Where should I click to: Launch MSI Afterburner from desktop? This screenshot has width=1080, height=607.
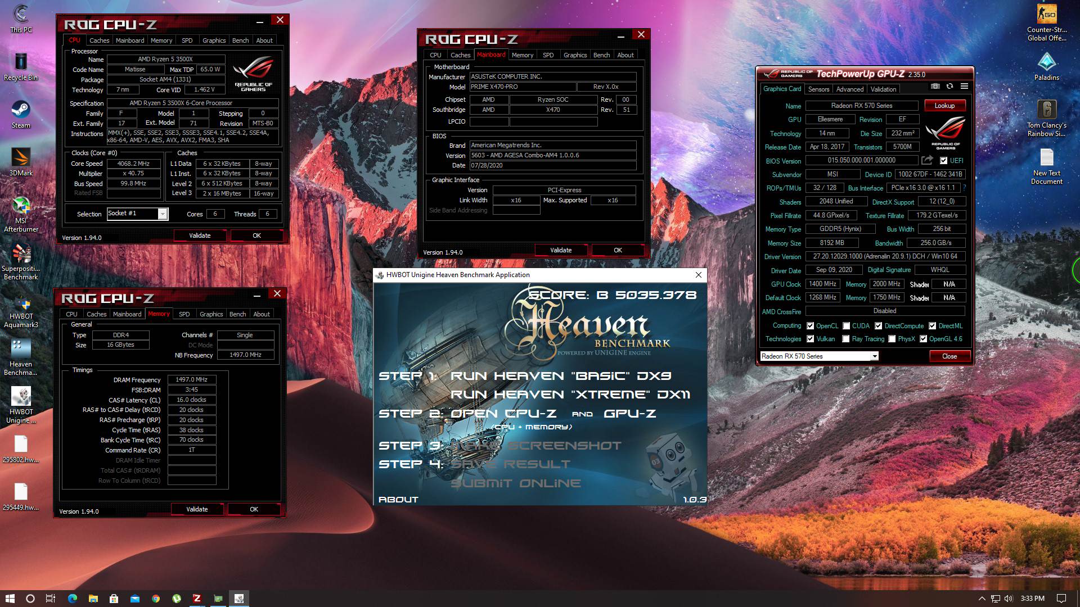tap(21, 214)
